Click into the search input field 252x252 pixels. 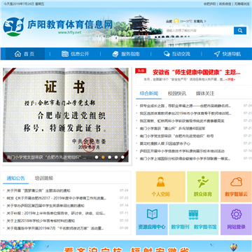pos(198,31)
